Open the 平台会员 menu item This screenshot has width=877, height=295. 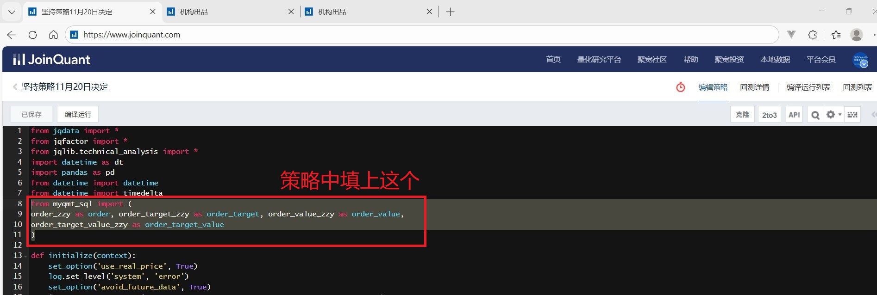(821, 59)
